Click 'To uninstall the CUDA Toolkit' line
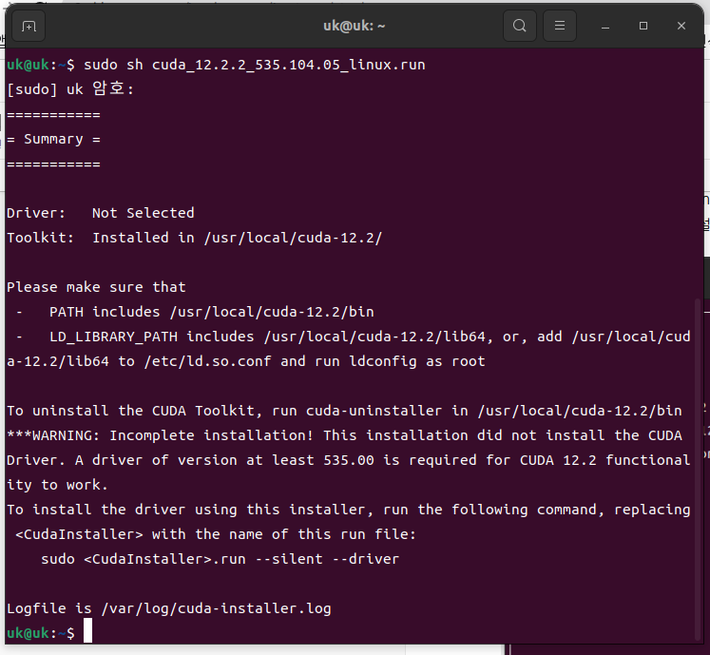This screenshot has width=710, height=655. (x=344, y=411)
